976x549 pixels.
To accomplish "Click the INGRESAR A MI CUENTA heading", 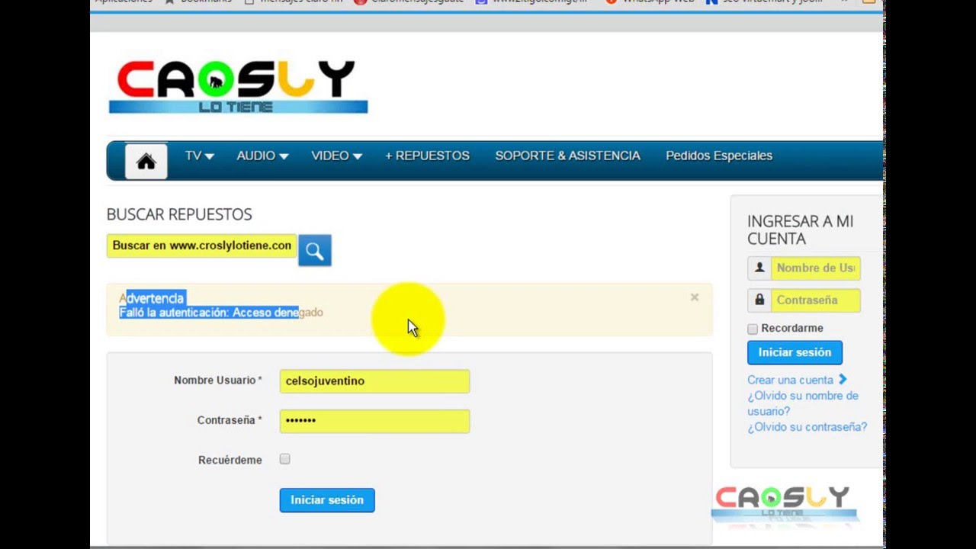I will point(801,230).
